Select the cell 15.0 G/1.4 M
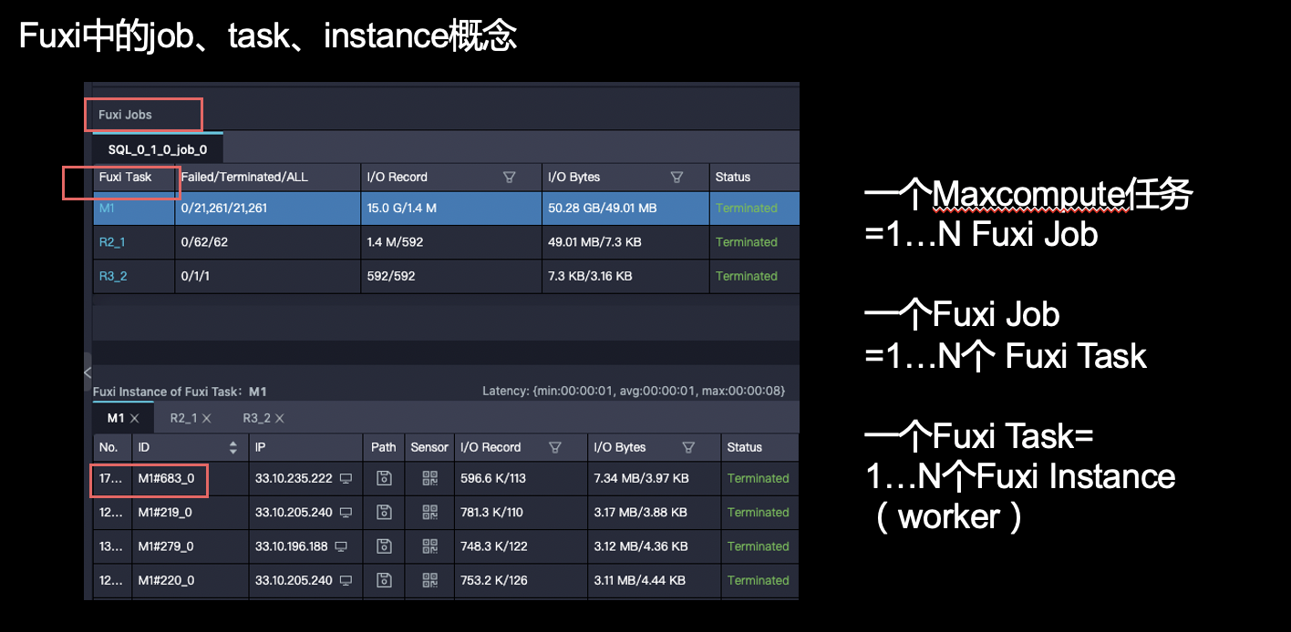 [401, 208]
